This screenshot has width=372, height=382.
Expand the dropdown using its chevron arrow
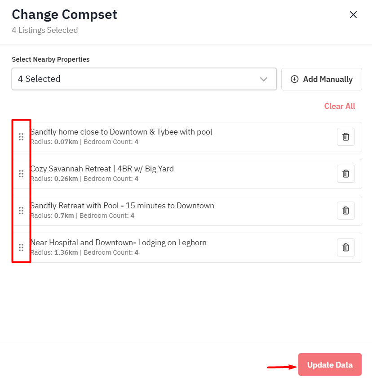tap(264, 79)
